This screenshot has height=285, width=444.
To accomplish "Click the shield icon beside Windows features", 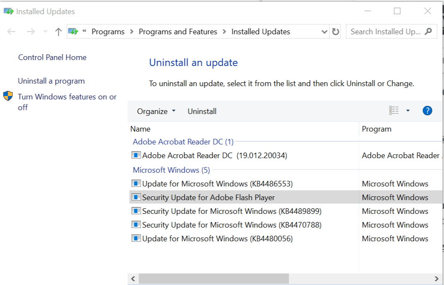I will (8, 96).
